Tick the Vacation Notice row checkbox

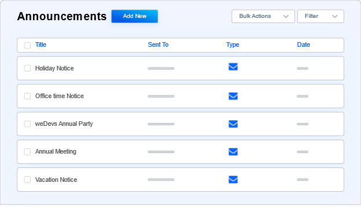click(x=27, y=180)
